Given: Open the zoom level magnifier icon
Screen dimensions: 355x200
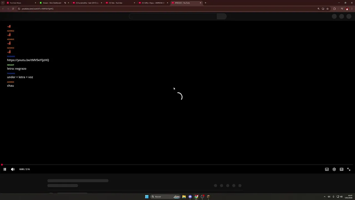Looking at the screenshot, I should click(x=318, y=9).
